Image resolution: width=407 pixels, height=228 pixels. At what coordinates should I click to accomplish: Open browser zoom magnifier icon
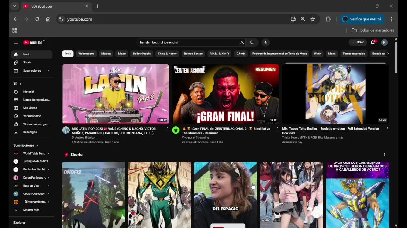tap(303, 19)
